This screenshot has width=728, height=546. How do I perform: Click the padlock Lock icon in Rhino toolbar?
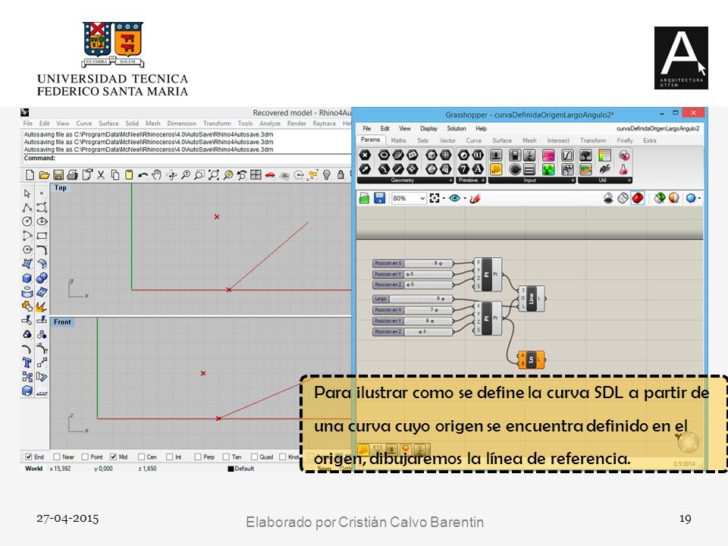340,175
